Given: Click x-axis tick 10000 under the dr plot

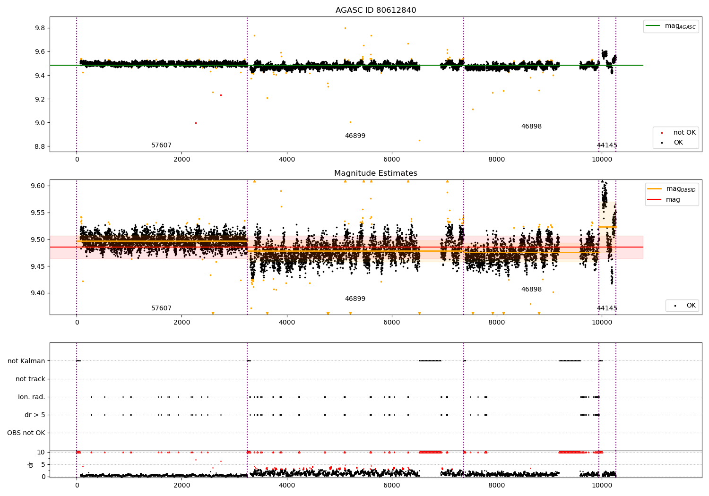Looking at the screenshot, I should click(x=601, y=485).
